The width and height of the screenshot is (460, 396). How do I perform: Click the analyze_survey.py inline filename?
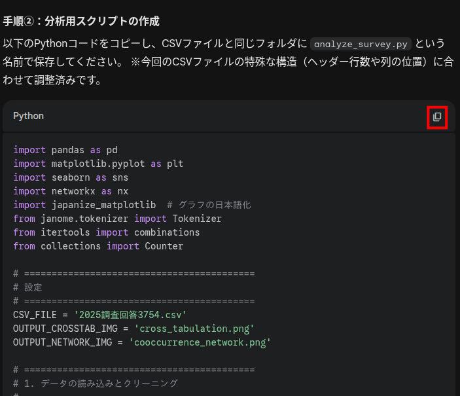click(x=361, y=45)
